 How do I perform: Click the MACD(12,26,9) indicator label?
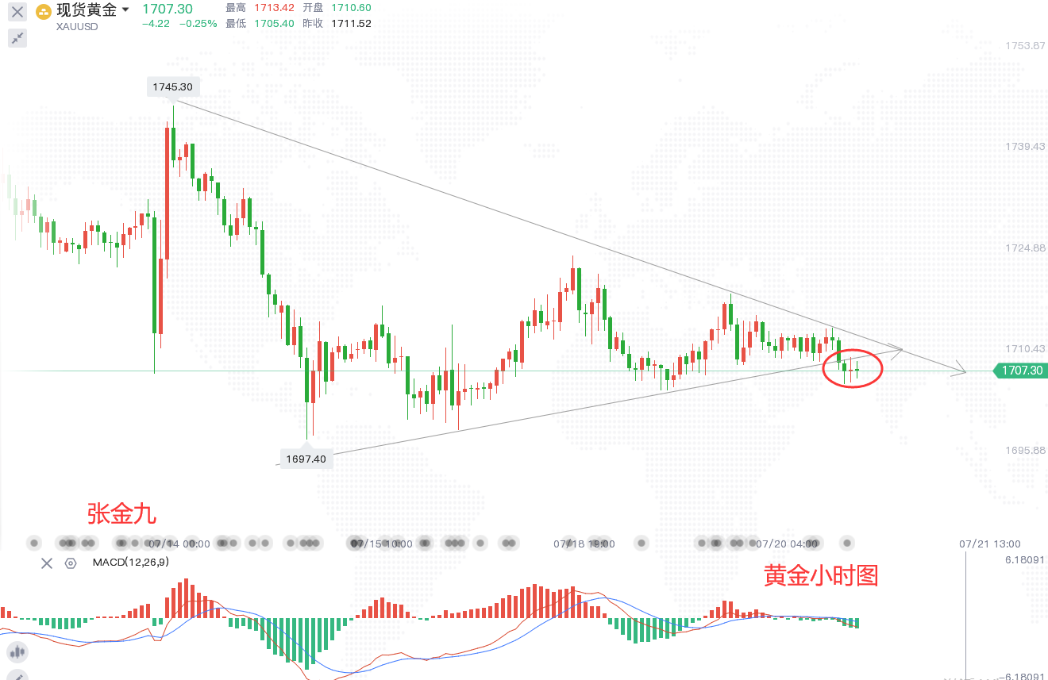click(x=130, y=563)
